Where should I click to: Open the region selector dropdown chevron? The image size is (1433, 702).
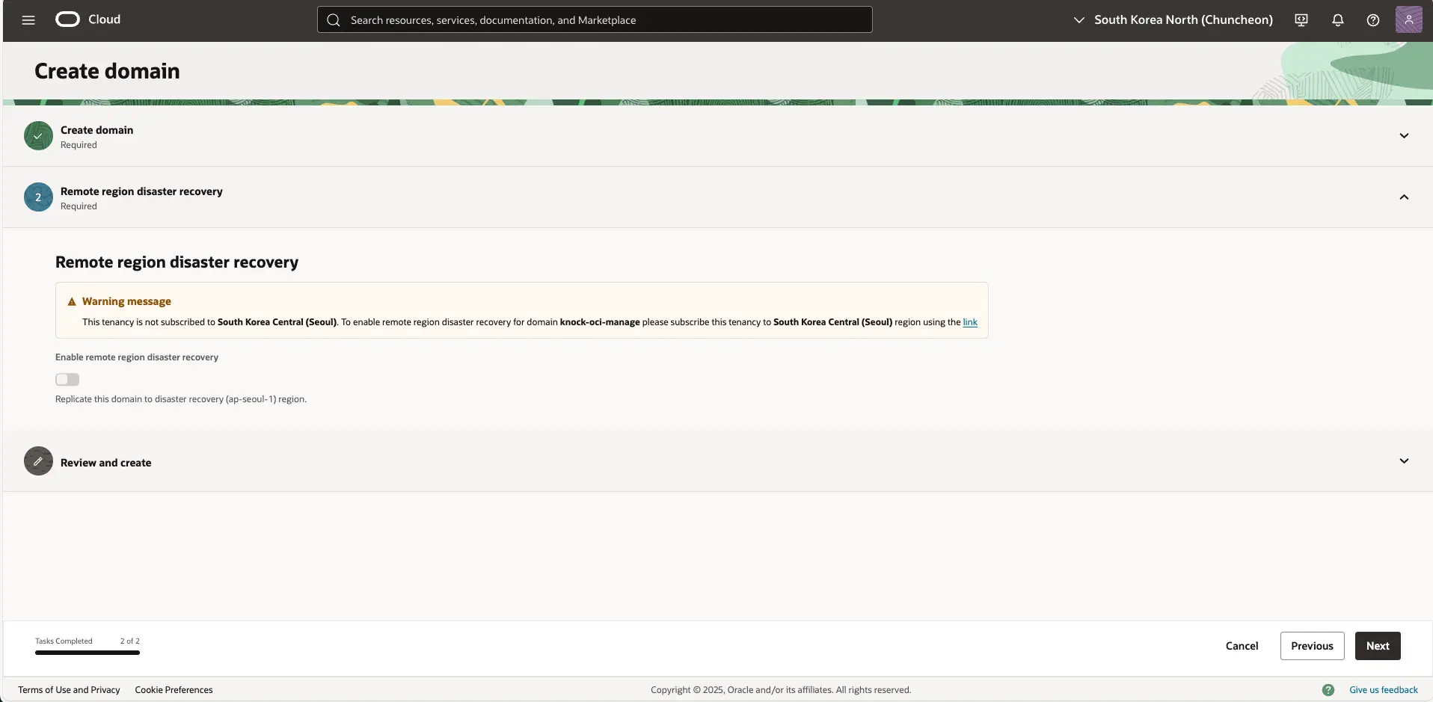click(x=1079, y=20)
